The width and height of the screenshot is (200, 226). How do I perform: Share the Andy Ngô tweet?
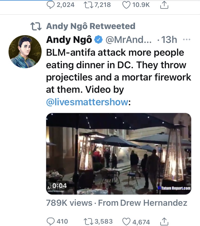point(164,221)
